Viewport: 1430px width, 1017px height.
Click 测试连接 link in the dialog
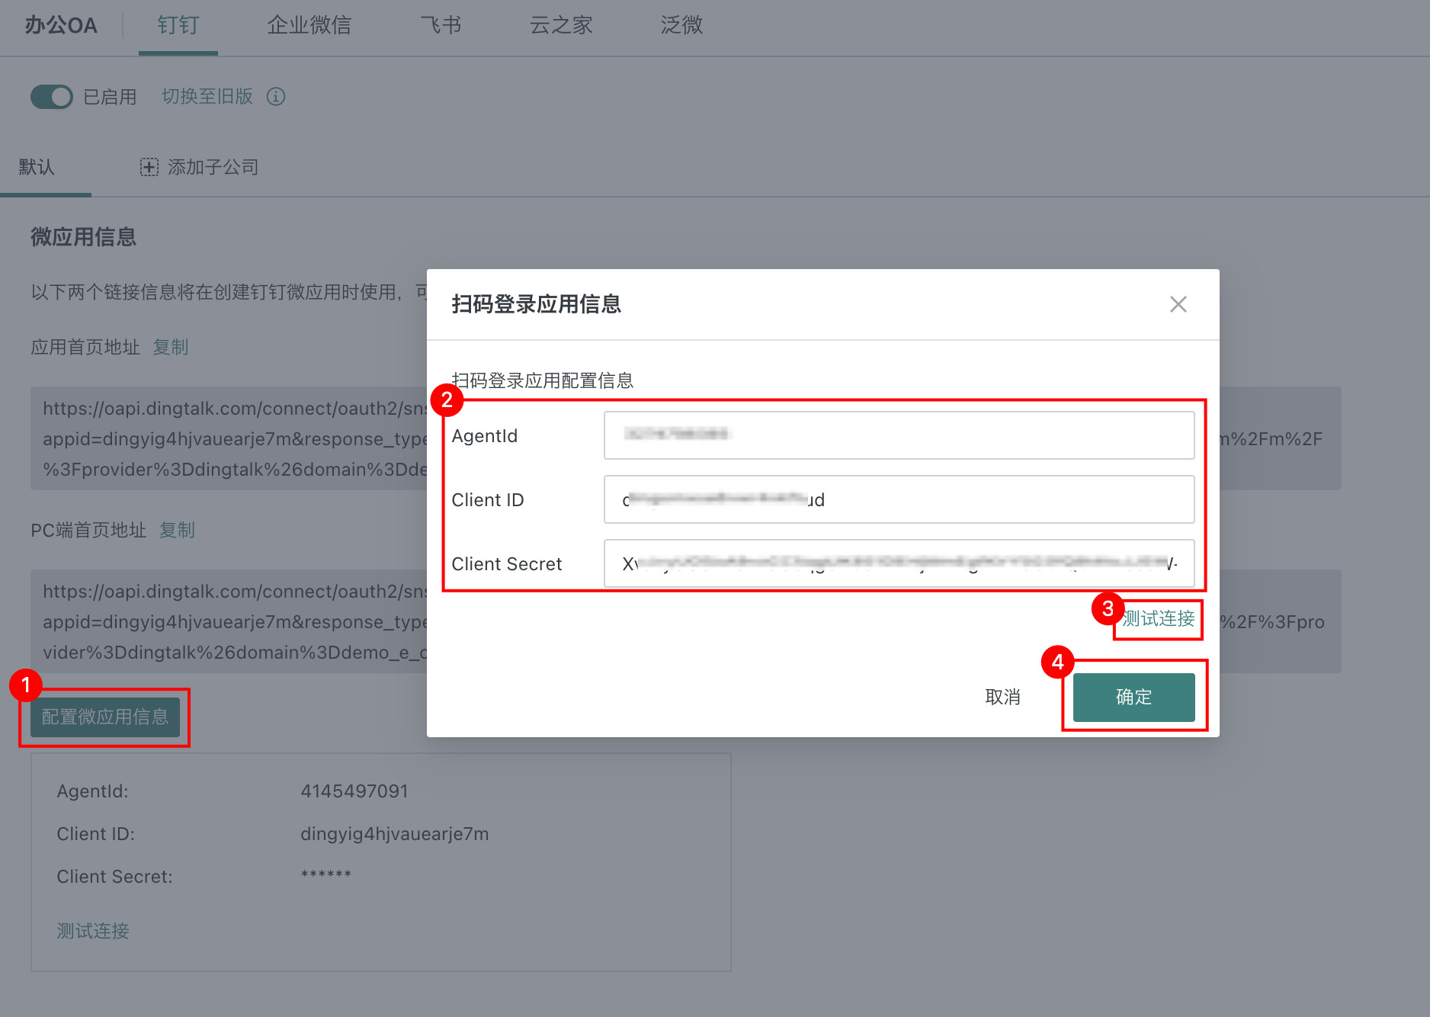[1158, 618]
